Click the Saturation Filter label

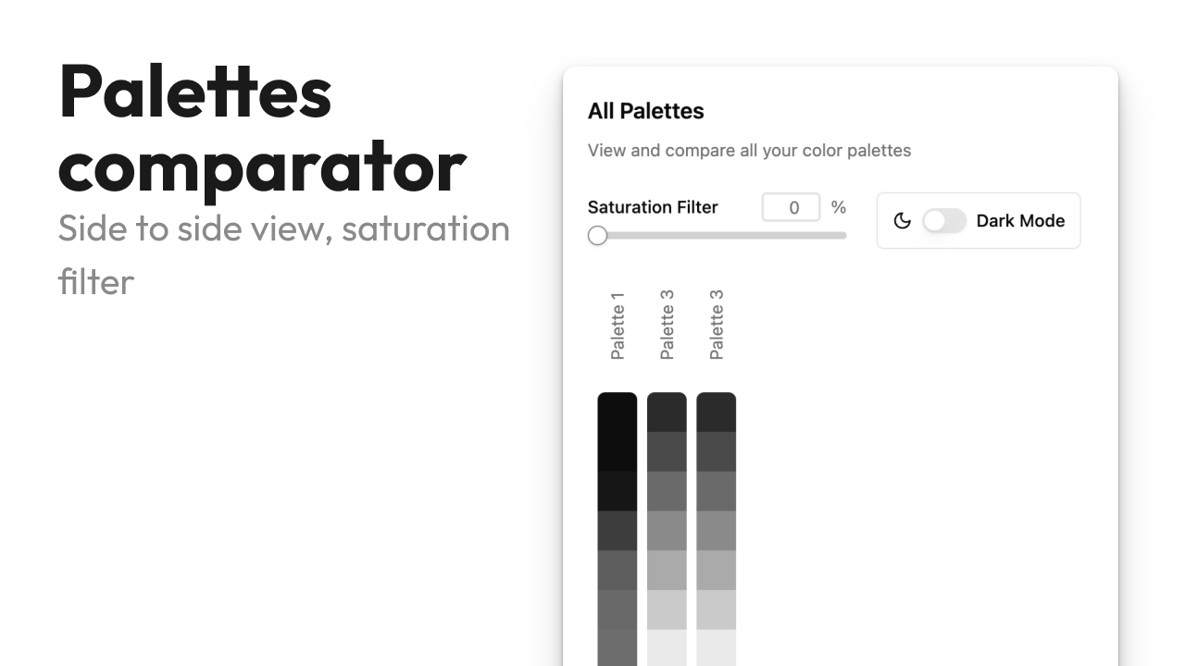pos(653,207)
